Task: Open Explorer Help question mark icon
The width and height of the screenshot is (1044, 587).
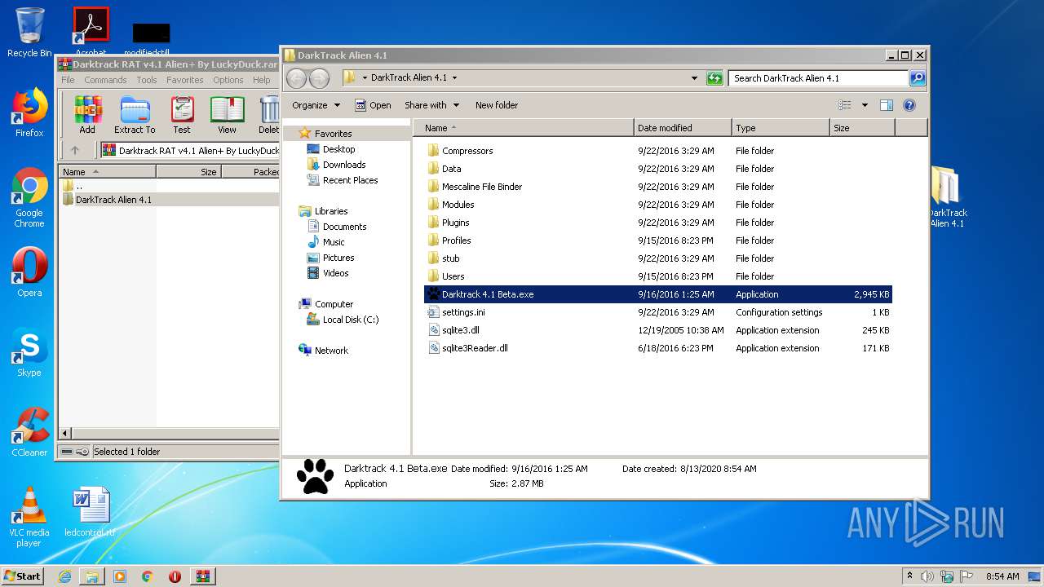Action: 909,105
